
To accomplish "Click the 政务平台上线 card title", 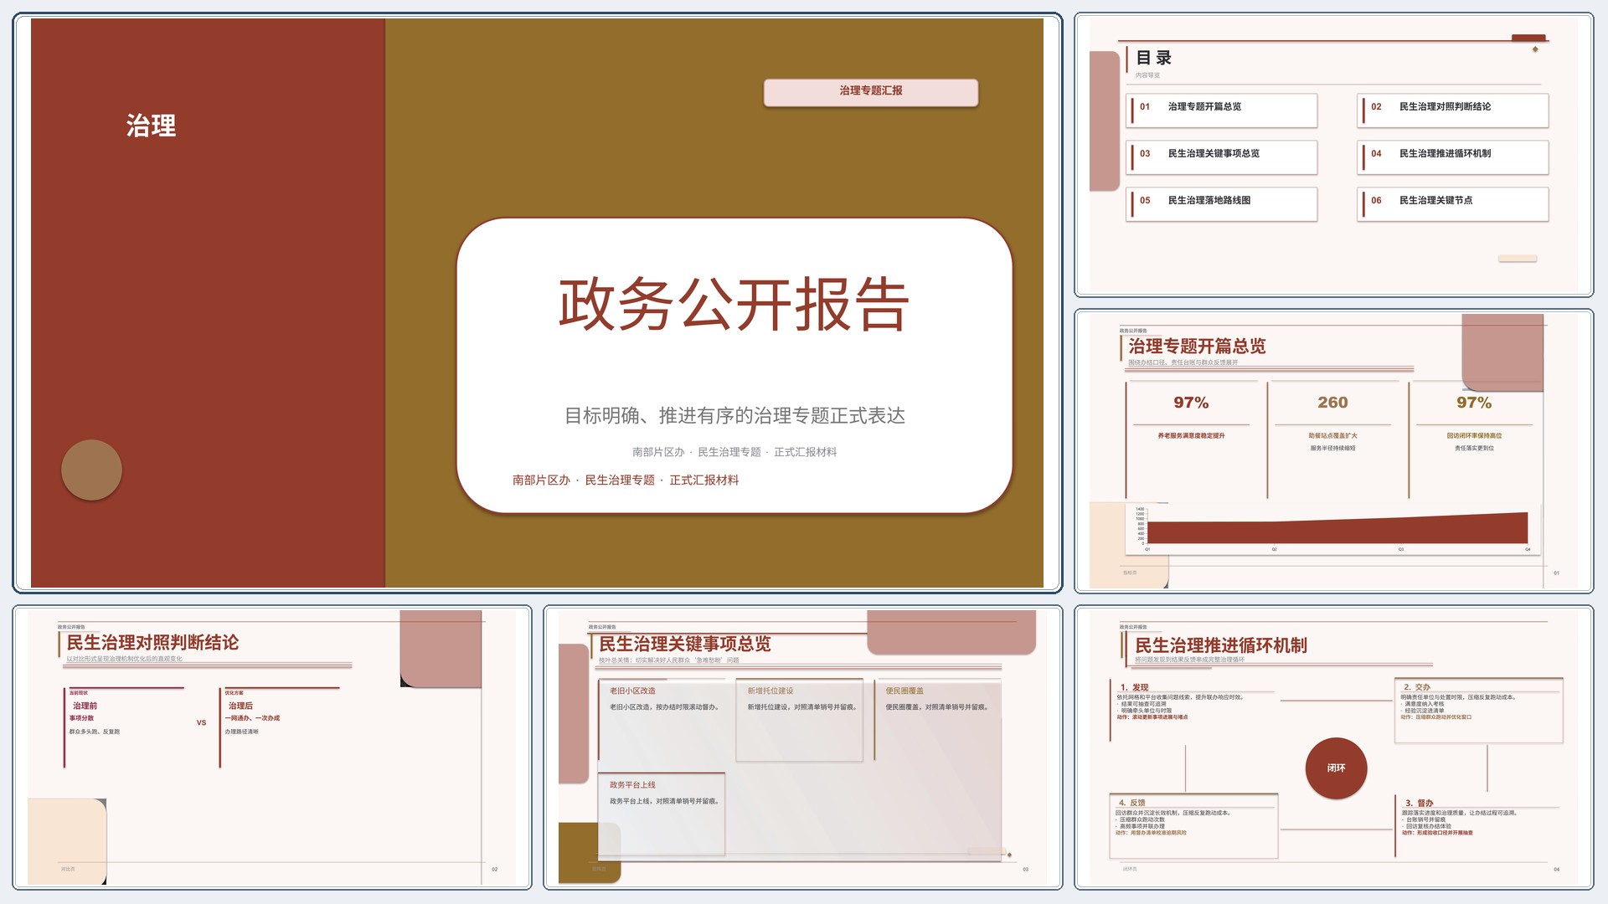I will click(632, 785).
